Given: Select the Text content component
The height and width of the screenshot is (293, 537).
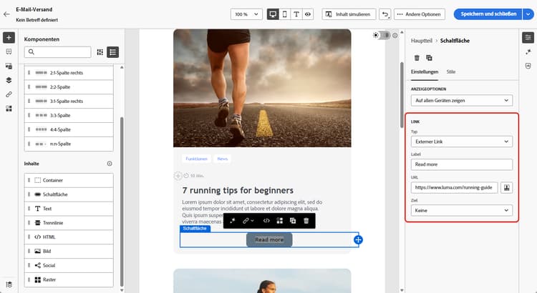Looking at the screenshot, I should click(69, 209).
